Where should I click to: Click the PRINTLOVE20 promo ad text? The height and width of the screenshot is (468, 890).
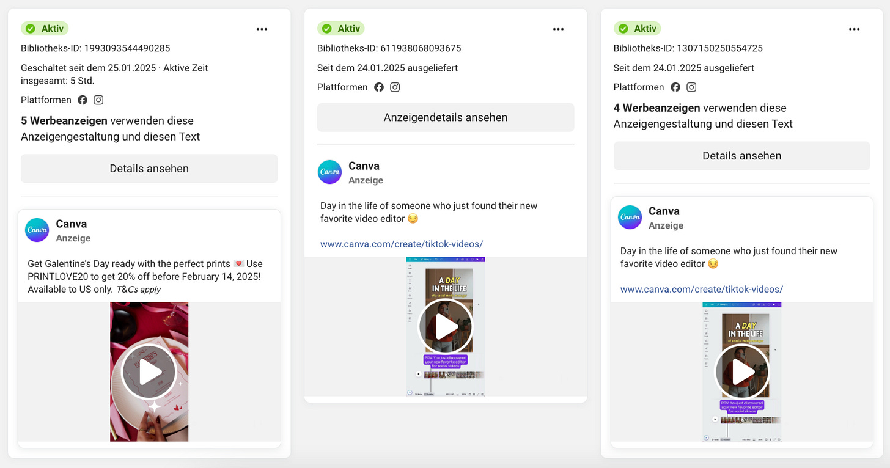click(145, 277)
